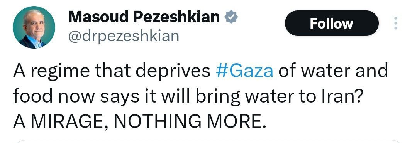This screenshot has width=417, height=143.
Task: Click the word 'NOTHING' in the last line
Action: coord(159,121)
